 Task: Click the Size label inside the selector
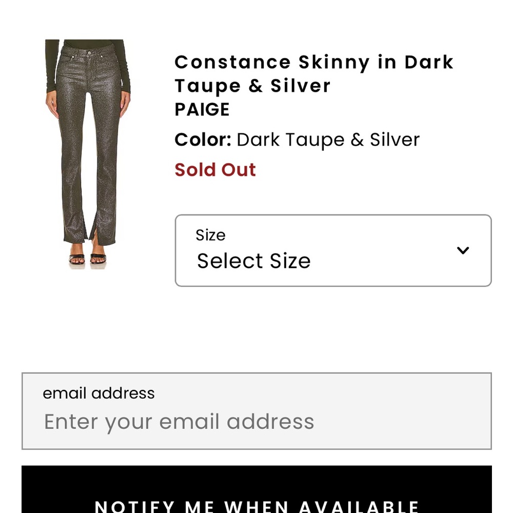point(211,235)
